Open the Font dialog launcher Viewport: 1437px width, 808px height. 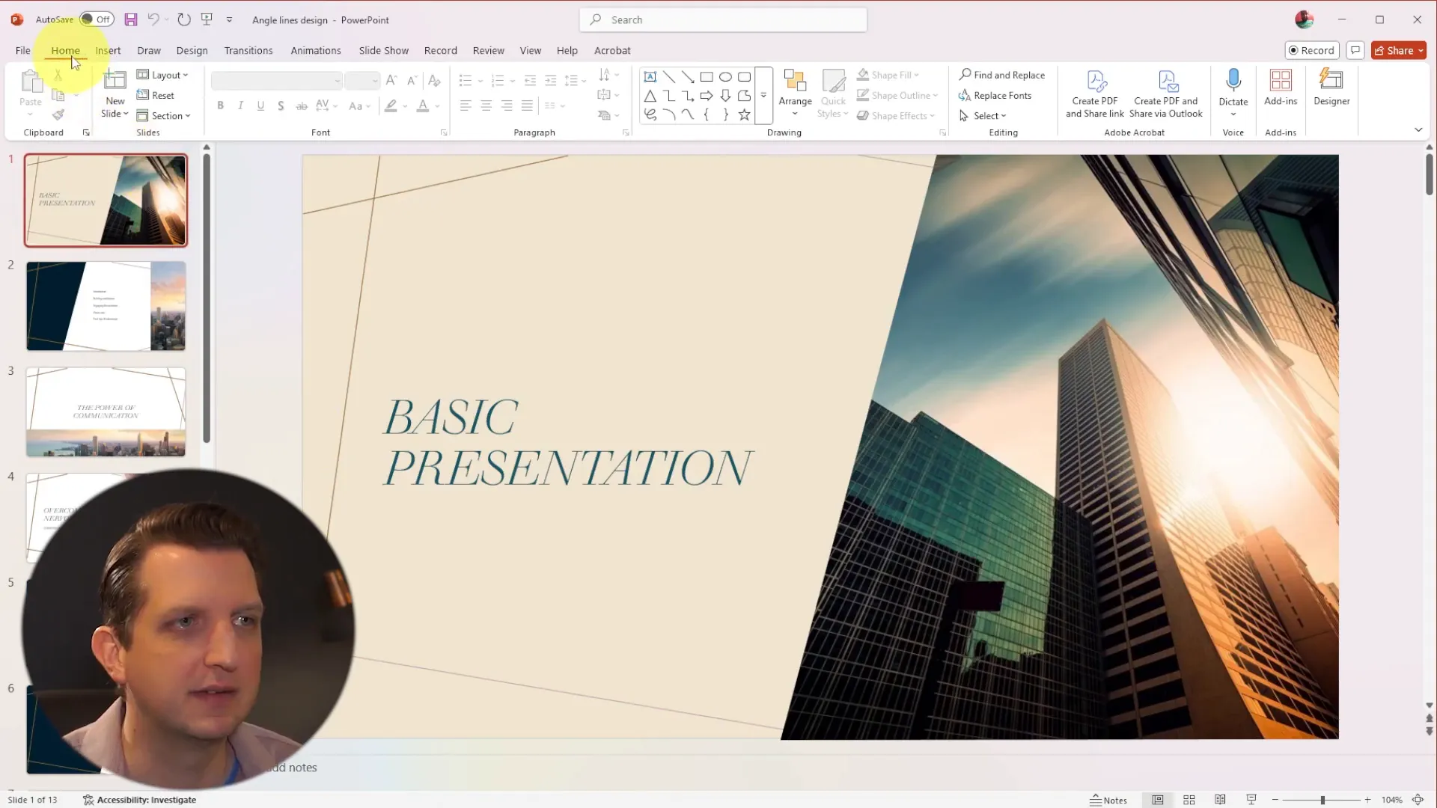tap(444, 132)
